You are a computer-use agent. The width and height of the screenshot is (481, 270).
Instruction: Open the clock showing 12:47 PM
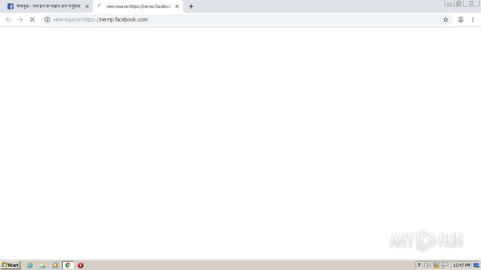point(461,265)
